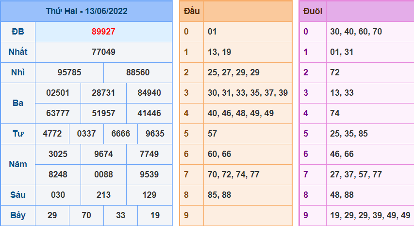
Task: Select second prize number 95785
Action: click(x=69, y=72)
